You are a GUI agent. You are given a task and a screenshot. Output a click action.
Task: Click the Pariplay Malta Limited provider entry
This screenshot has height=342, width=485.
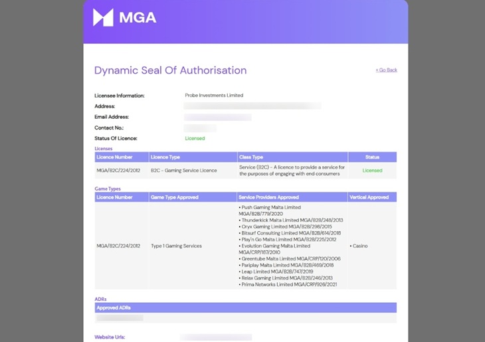tap(286, 265)
